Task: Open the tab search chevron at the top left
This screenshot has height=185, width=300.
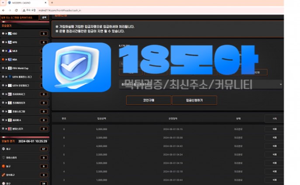Action: pos(3,3)
